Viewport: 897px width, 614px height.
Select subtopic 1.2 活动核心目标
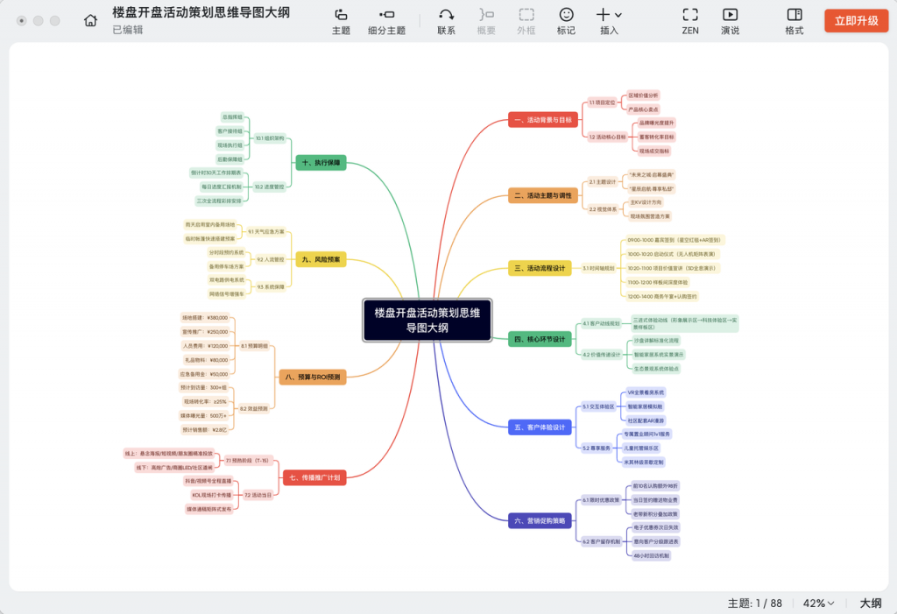pyautogui.click(x=608, y=138)
